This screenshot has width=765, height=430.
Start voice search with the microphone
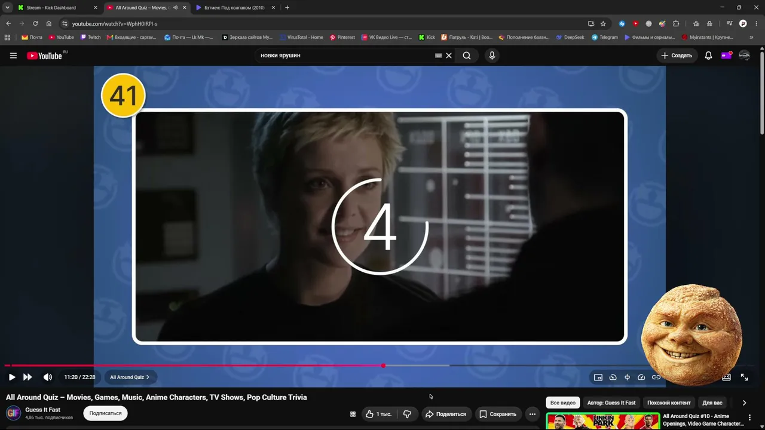[492, 56]
